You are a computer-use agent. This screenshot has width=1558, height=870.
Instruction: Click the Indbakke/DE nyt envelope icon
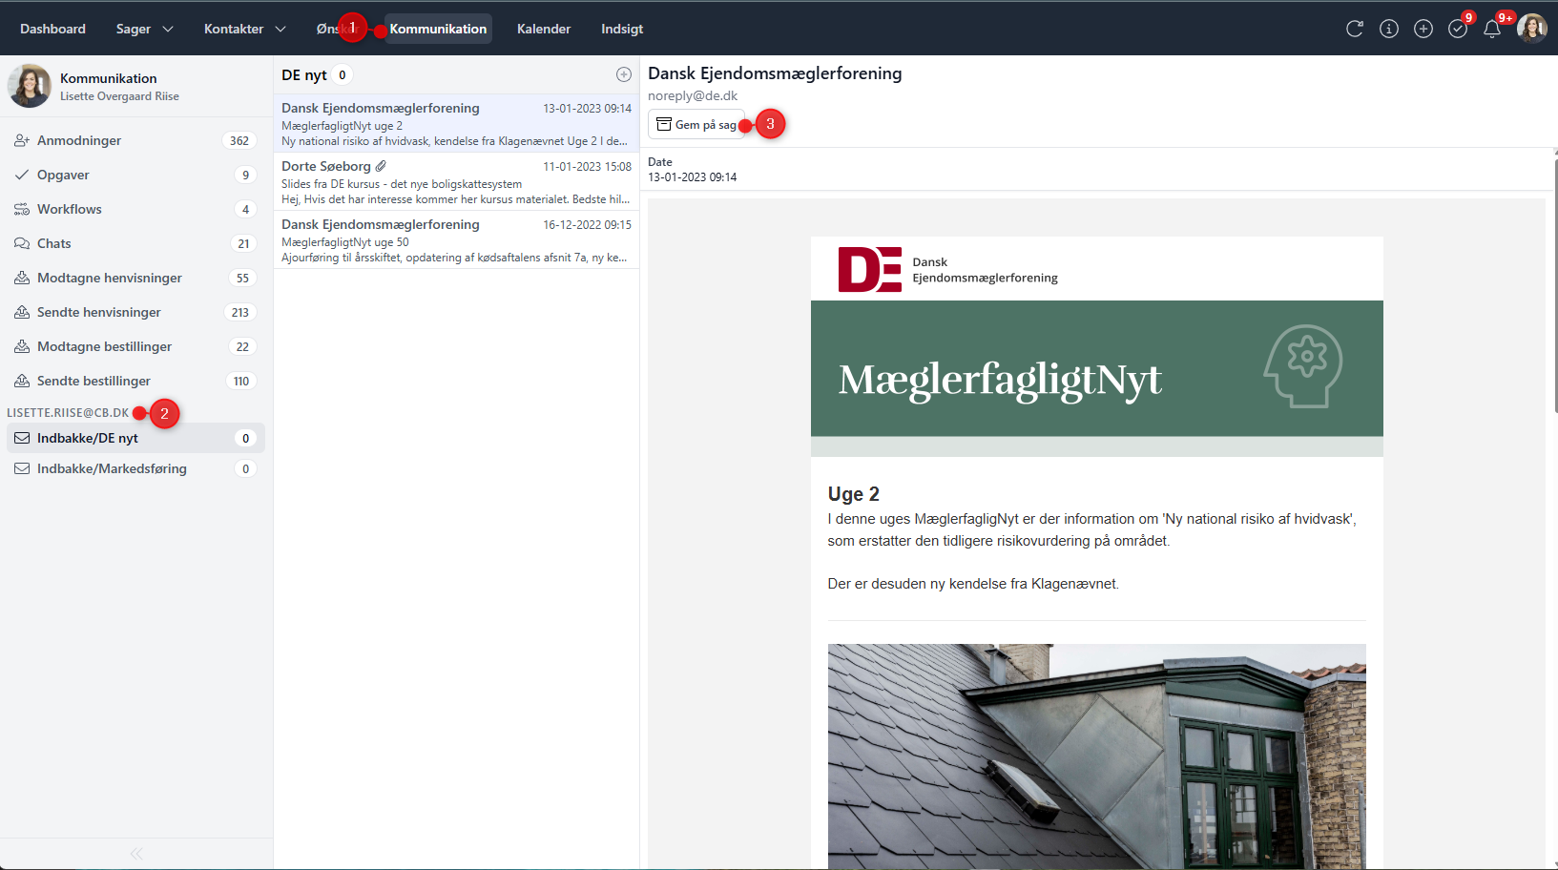(x=22, y=438)
